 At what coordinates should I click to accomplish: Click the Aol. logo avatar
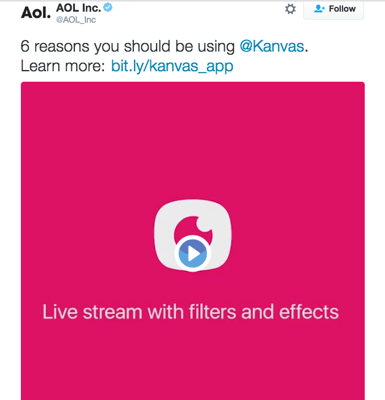pyautogui.click(x=36, y=12)
